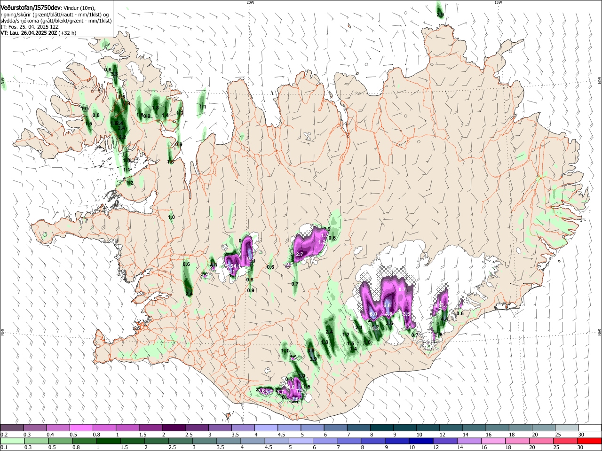Click the 20W longitude label at top
Viewport: 602px width, 451px height.
click(250, 2)
